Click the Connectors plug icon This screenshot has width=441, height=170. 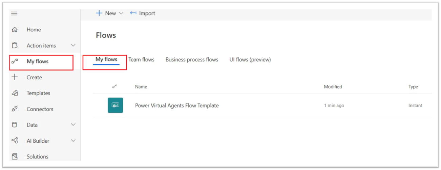click(15, 109)
